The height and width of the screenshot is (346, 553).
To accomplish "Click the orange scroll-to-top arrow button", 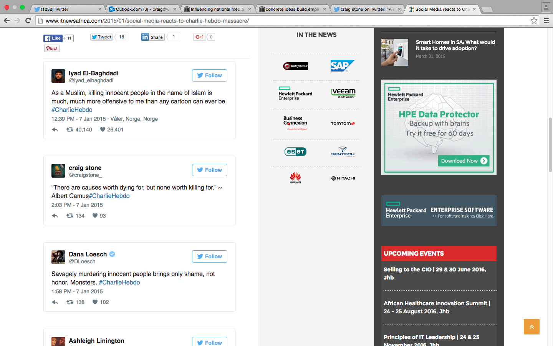I will tap(531, 327).
